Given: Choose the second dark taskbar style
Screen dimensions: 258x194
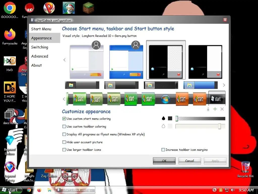Looking at the screenshot, I should pyautogui.click(x=121, y=85).
